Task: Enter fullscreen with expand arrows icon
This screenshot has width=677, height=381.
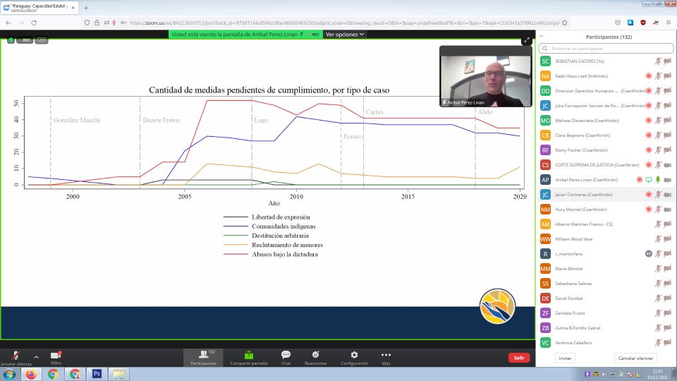Action: [x=526, y=41]
